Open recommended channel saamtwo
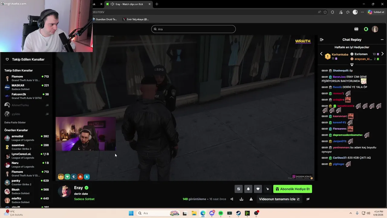Viewport: 387px width, 218px height. pos(27,147)
